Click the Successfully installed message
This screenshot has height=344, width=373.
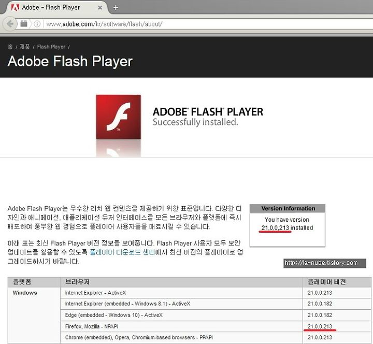pyautogui.click(x=195, y=122)
